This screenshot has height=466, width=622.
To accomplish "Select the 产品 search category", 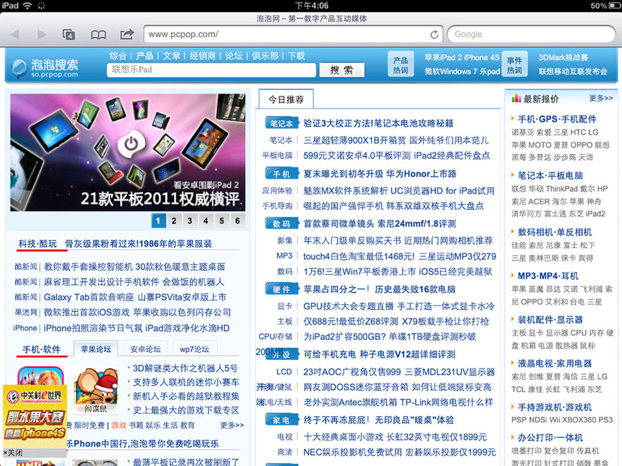I will (x=144, y=56).
